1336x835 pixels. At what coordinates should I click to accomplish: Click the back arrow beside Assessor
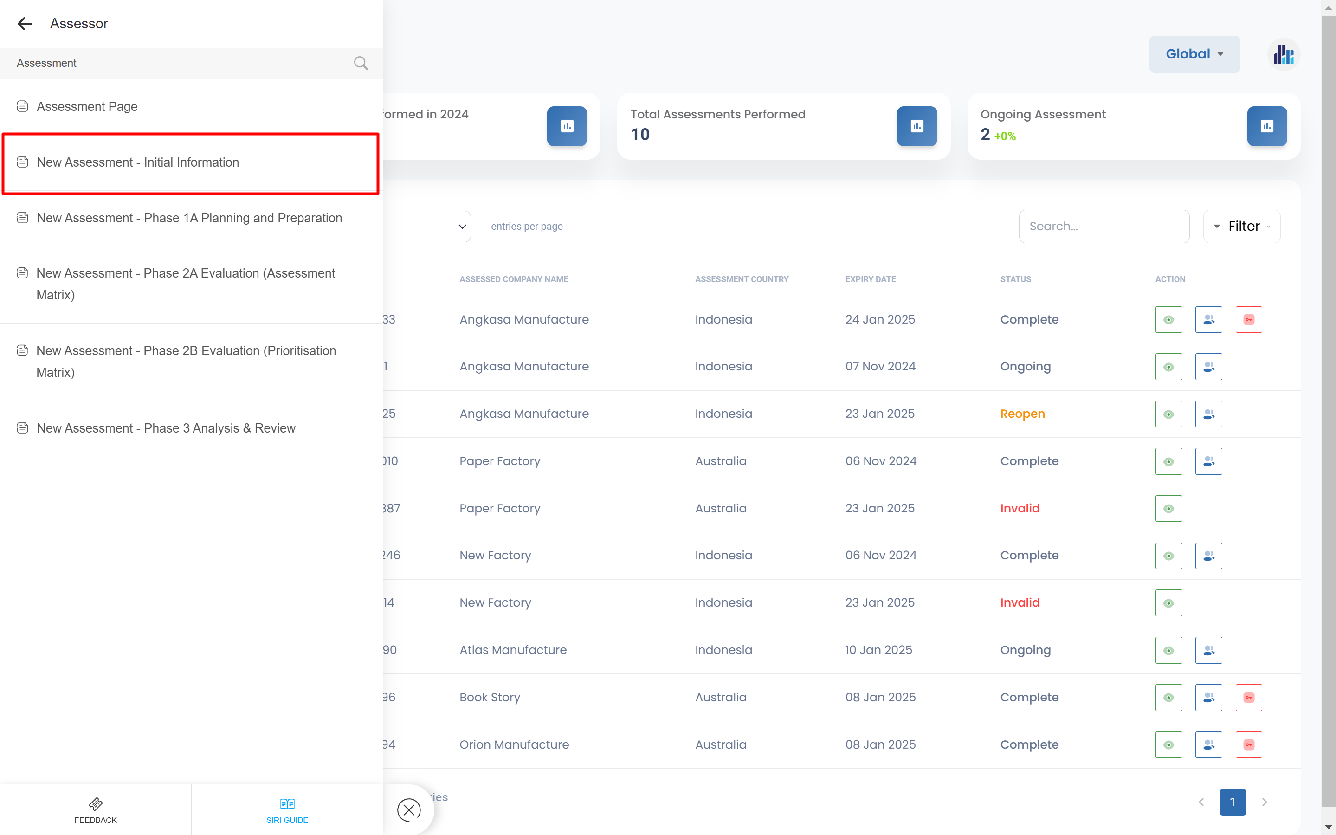25,24
